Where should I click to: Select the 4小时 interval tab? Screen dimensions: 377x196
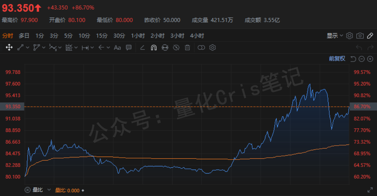197,36
